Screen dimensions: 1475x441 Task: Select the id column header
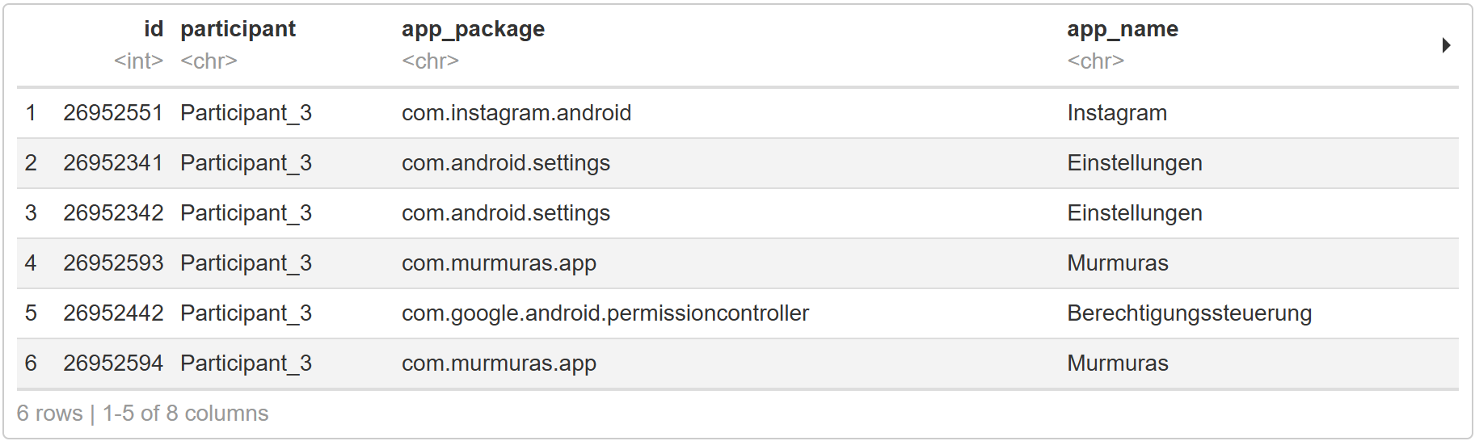click(154, 29)
